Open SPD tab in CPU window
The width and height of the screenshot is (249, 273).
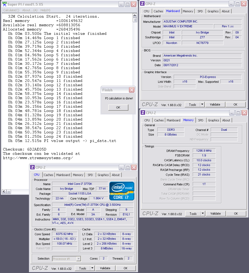tap(90, 175)
